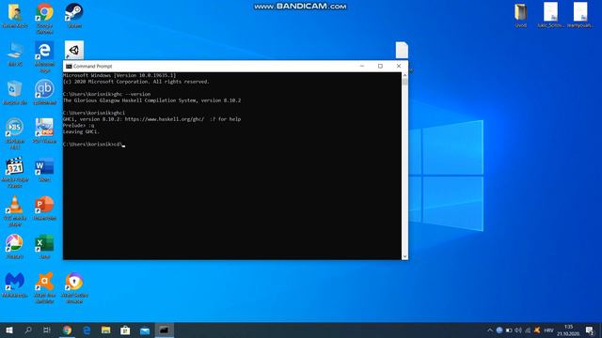Open the Google Chrome desktop shortcut

44,18
